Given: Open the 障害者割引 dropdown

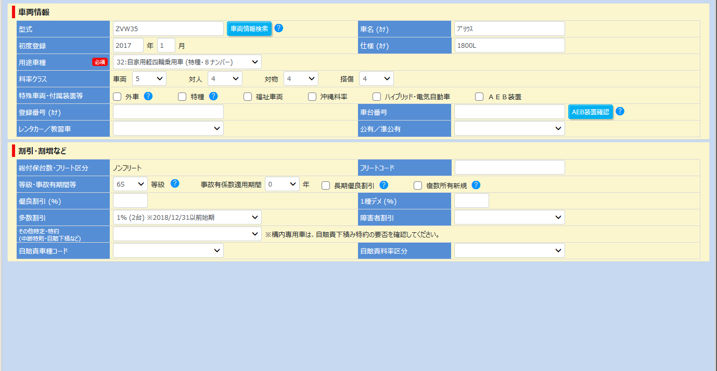Looking at the screenshot, I should (x=509, y=217).
